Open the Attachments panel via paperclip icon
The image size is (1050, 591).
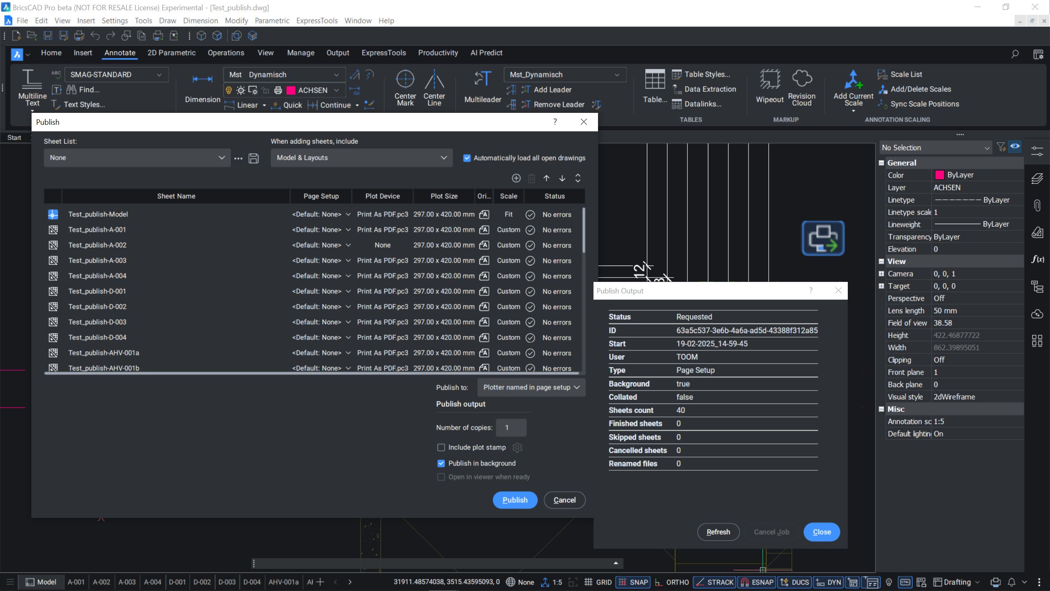[x=1038, y=205]
